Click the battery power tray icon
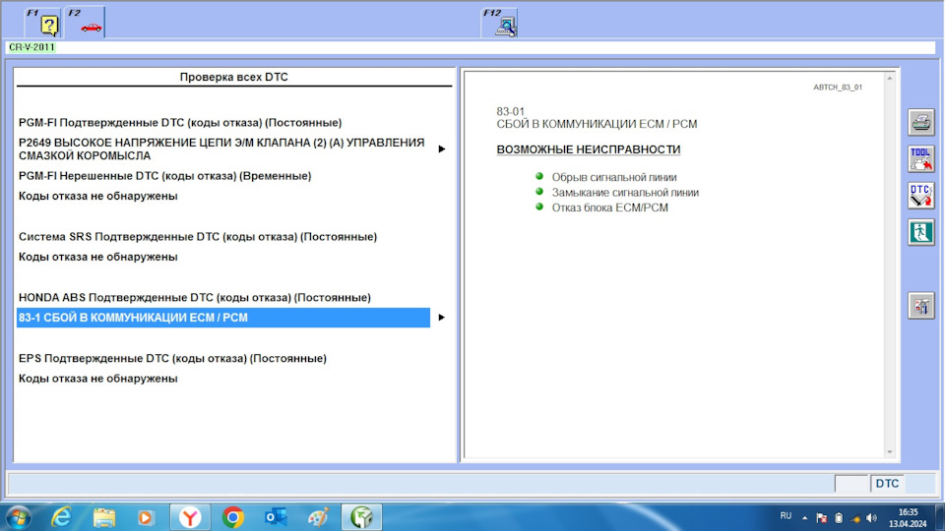 tap(839, 518)
